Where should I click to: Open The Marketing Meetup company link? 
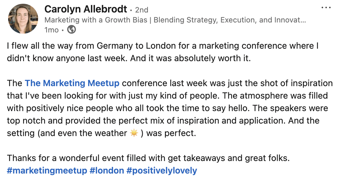tap(72, 83)
